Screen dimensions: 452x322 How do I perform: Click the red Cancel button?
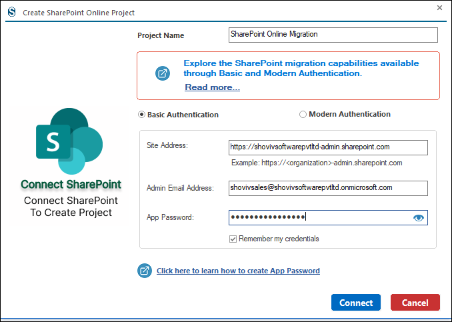pos(415,303)
